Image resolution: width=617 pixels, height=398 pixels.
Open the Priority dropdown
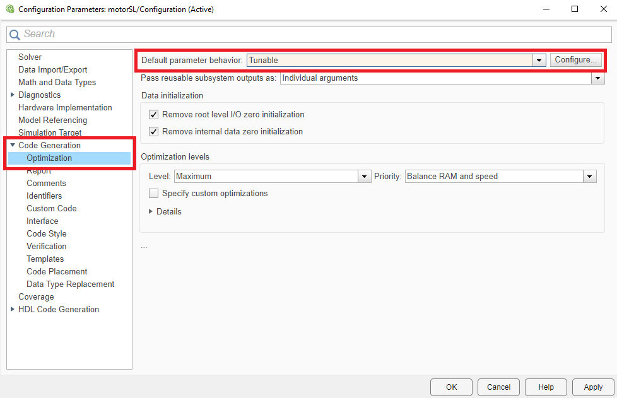(590, 177)
